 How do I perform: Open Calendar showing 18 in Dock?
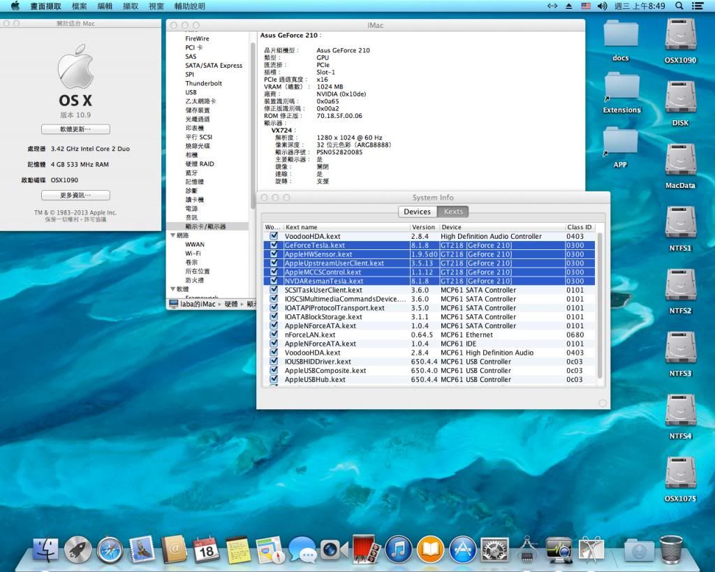(x=206, y=549)
